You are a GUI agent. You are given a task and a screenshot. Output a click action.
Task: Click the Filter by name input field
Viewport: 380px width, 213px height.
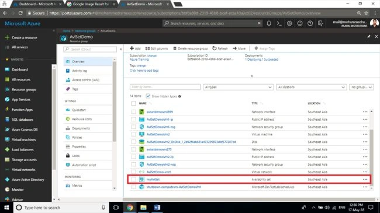pos(165,87)
